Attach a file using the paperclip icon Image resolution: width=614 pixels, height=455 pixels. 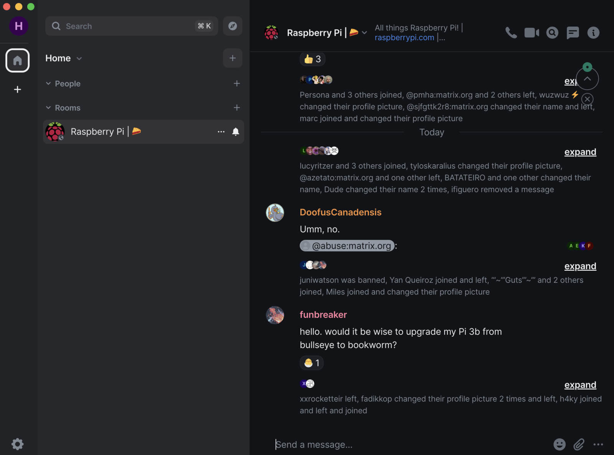pyautogui.click(x=579, y=444)
